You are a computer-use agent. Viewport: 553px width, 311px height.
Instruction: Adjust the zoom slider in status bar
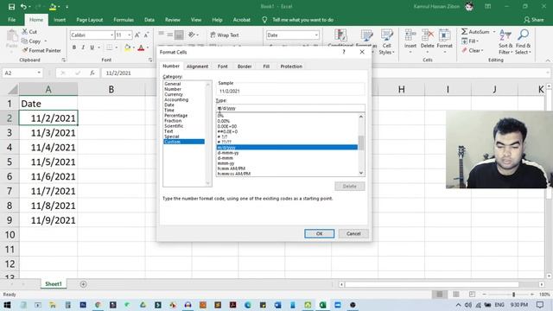pyautogui.click(x=513, y=294)
